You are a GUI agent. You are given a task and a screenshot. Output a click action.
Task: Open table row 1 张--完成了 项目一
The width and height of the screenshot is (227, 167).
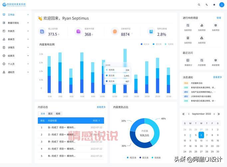pyautogui.click(x=71, y=127)
